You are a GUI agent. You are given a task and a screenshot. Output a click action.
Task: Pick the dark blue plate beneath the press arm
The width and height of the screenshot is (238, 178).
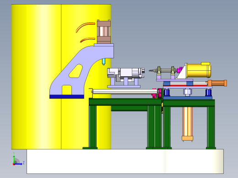pyautogui.click(x=67, y=97)
